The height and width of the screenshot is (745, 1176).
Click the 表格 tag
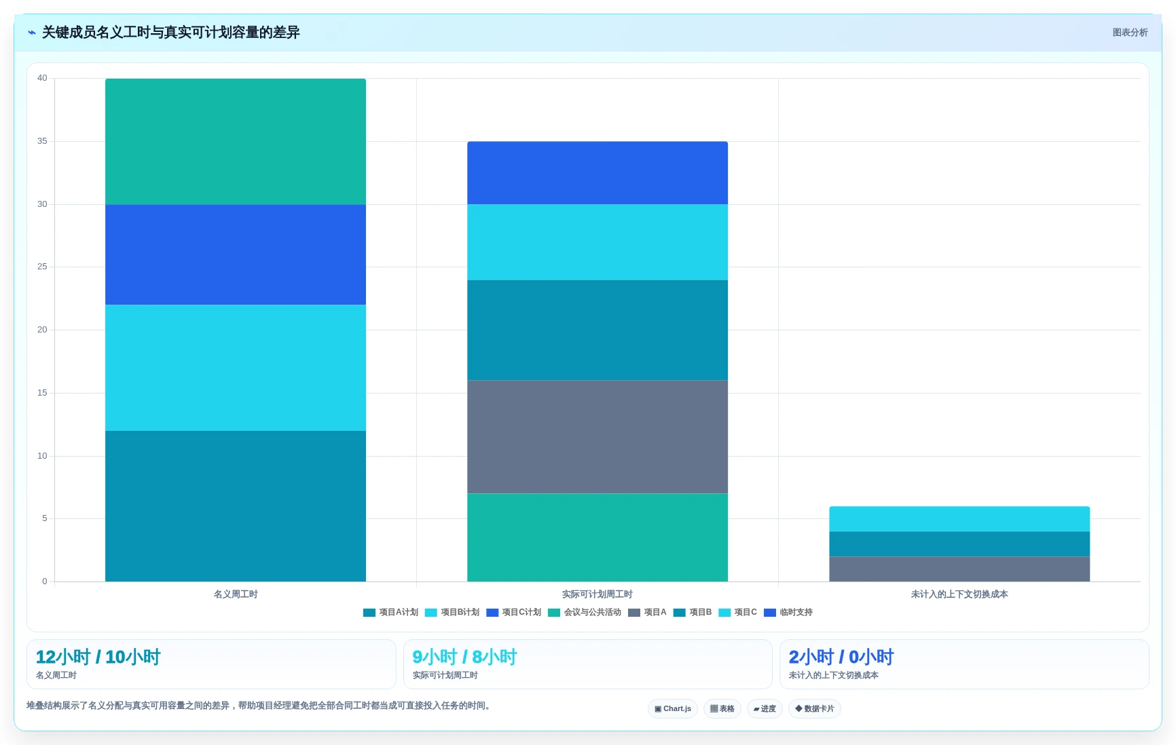(722, 709)
